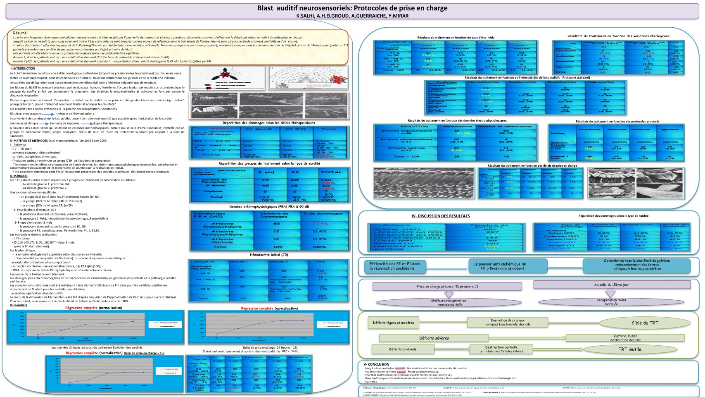Select the "TRT inutile" ellipse
This screenshot has width=705, height=397.
[x=629, y=349]
